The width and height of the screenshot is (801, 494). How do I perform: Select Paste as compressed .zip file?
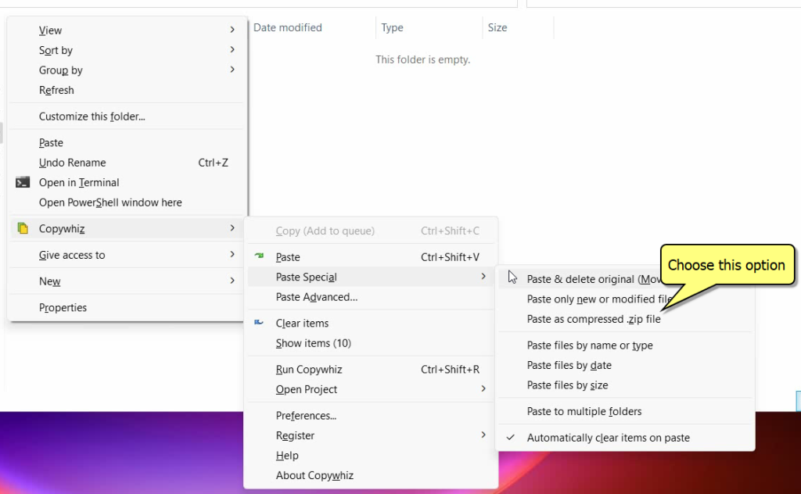tap(594, 319)
